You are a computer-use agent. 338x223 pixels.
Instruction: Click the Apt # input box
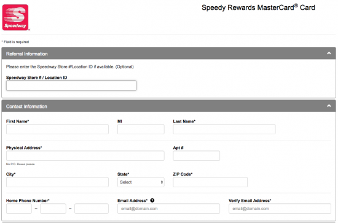197,156
